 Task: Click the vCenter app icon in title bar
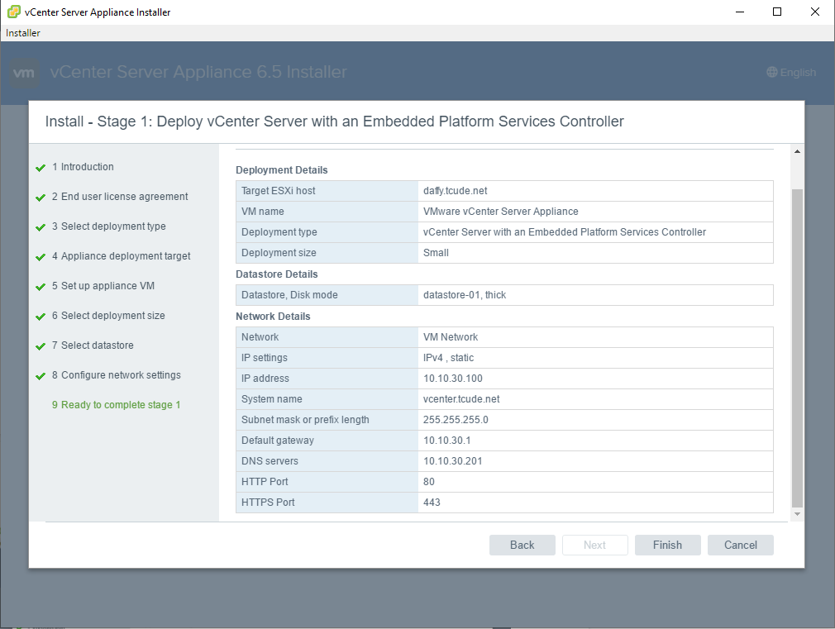[x=13, y=12]
